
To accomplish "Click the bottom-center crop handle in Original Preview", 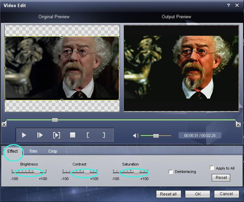I will [62, 100].
